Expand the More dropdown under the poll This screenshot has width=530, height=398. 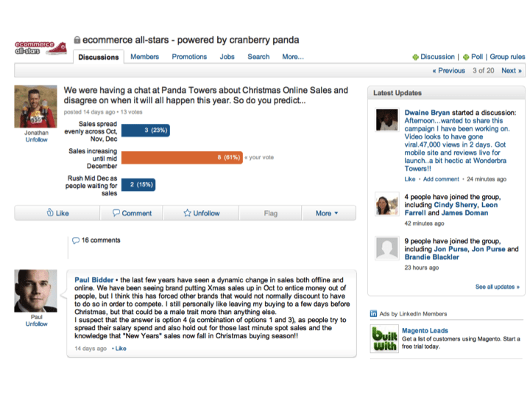tap(327, 213)
